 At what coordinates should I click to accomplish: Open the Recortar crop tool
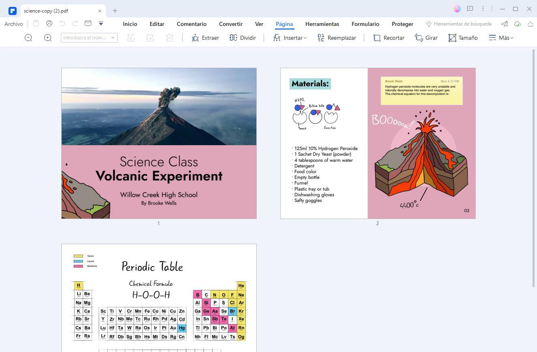click(389, 38)
